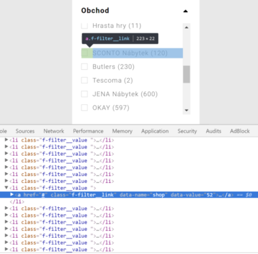Viewport: 258px width, 254px height.
Task: Click the Obchod section heading
Action: pyautogui.click(x=95, y=11)
